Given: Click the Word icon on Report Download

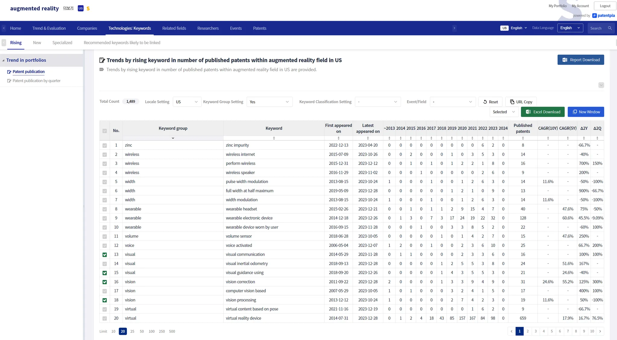Looking at the screenshot, I should click(x=565, y=60).
